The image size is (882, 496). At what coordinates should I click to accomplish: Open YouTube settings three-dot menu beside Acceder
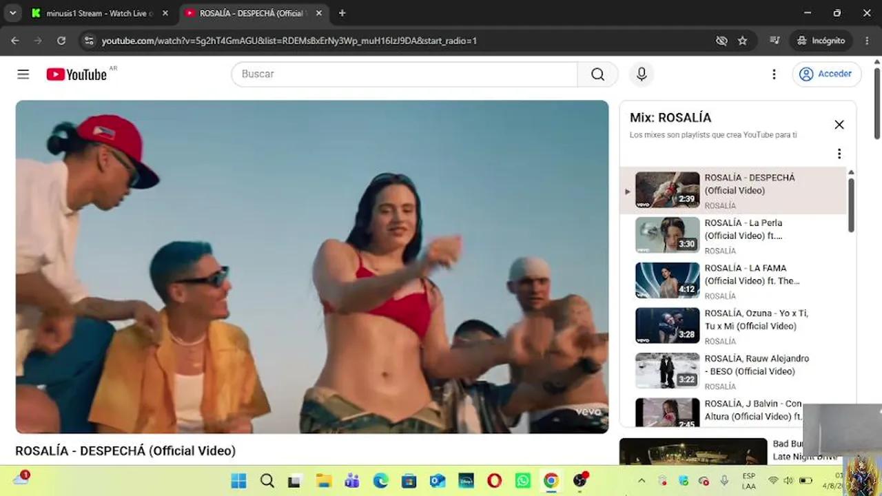click(774, 74)
